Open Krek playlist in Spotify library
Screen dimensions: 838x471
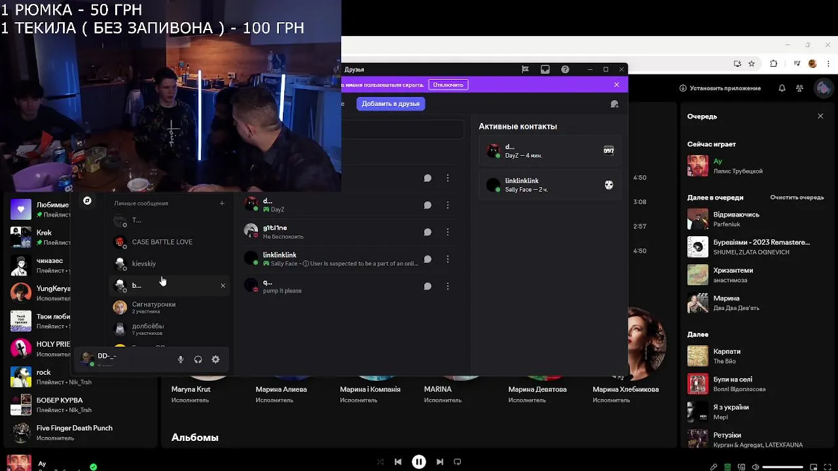39,237
